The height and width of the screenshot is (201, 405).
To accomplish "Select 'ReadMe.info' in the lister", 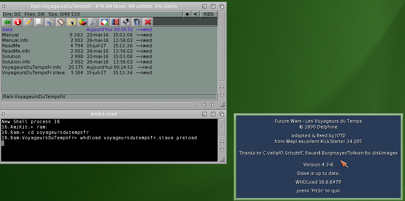I will click(x=77, y=51).
